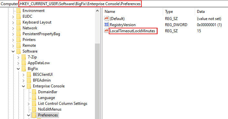Expand the Printers key

pos(13,40)
